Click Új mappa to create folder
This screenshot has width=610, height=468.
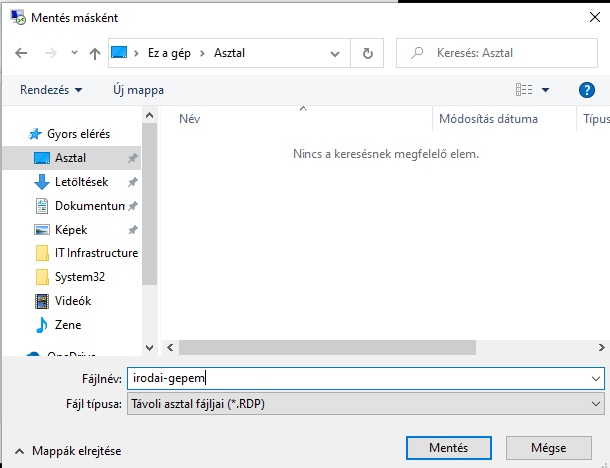pyautogui.click(x=138, y=90)
